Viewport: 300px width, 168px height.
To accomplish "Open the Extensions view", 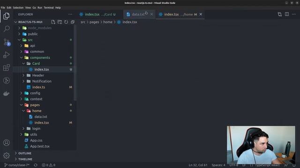I will click(x=6, y=67).
